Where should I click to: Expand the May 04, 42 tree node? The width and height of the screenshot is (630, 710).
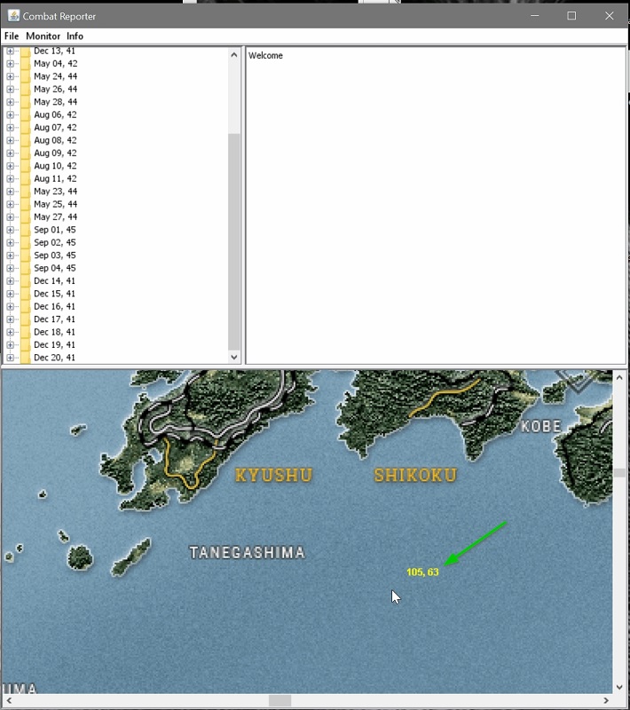point(10,64)
